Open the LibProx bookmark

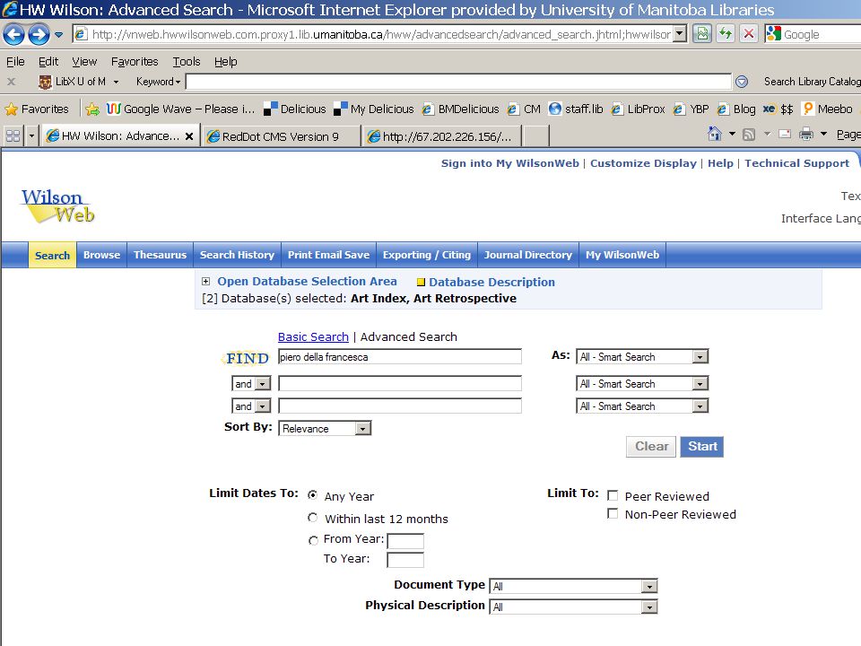click(638, 109)
